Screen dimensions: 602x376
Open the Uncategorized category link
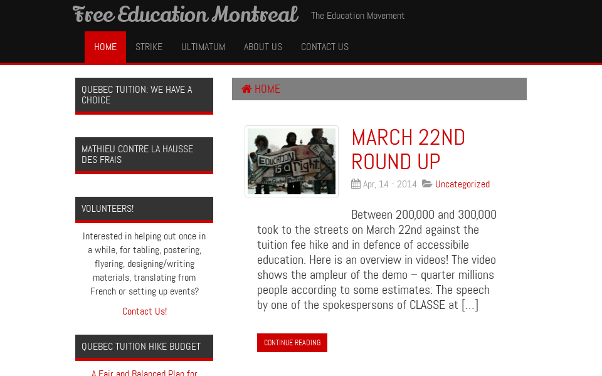[462, 184]
